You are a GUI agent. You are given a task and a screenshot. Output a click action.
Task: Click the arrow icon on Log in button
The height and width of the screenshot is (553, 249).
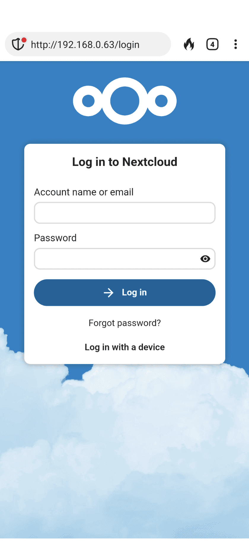click(108, 293)
